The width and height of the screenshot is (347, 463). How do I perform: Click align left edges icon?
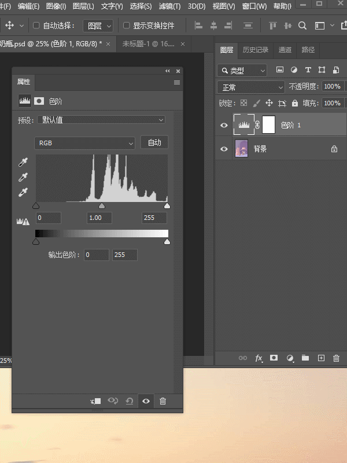coord(198,25)
